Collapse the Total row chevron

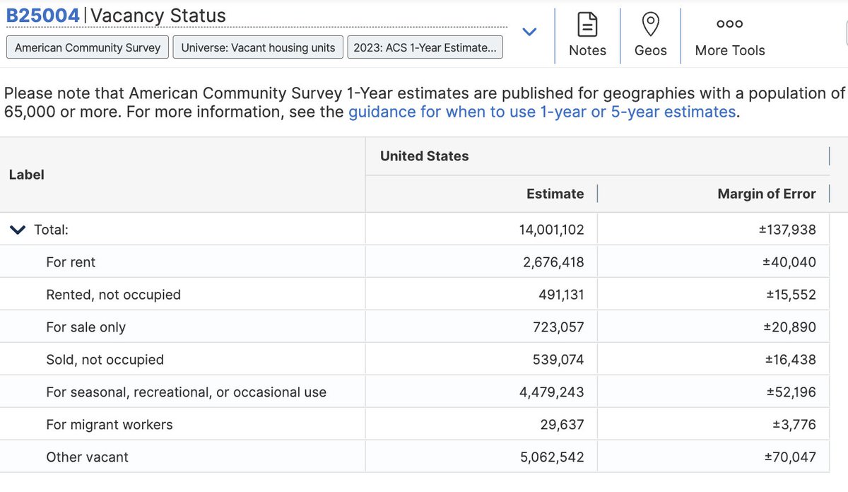[18, 230]
